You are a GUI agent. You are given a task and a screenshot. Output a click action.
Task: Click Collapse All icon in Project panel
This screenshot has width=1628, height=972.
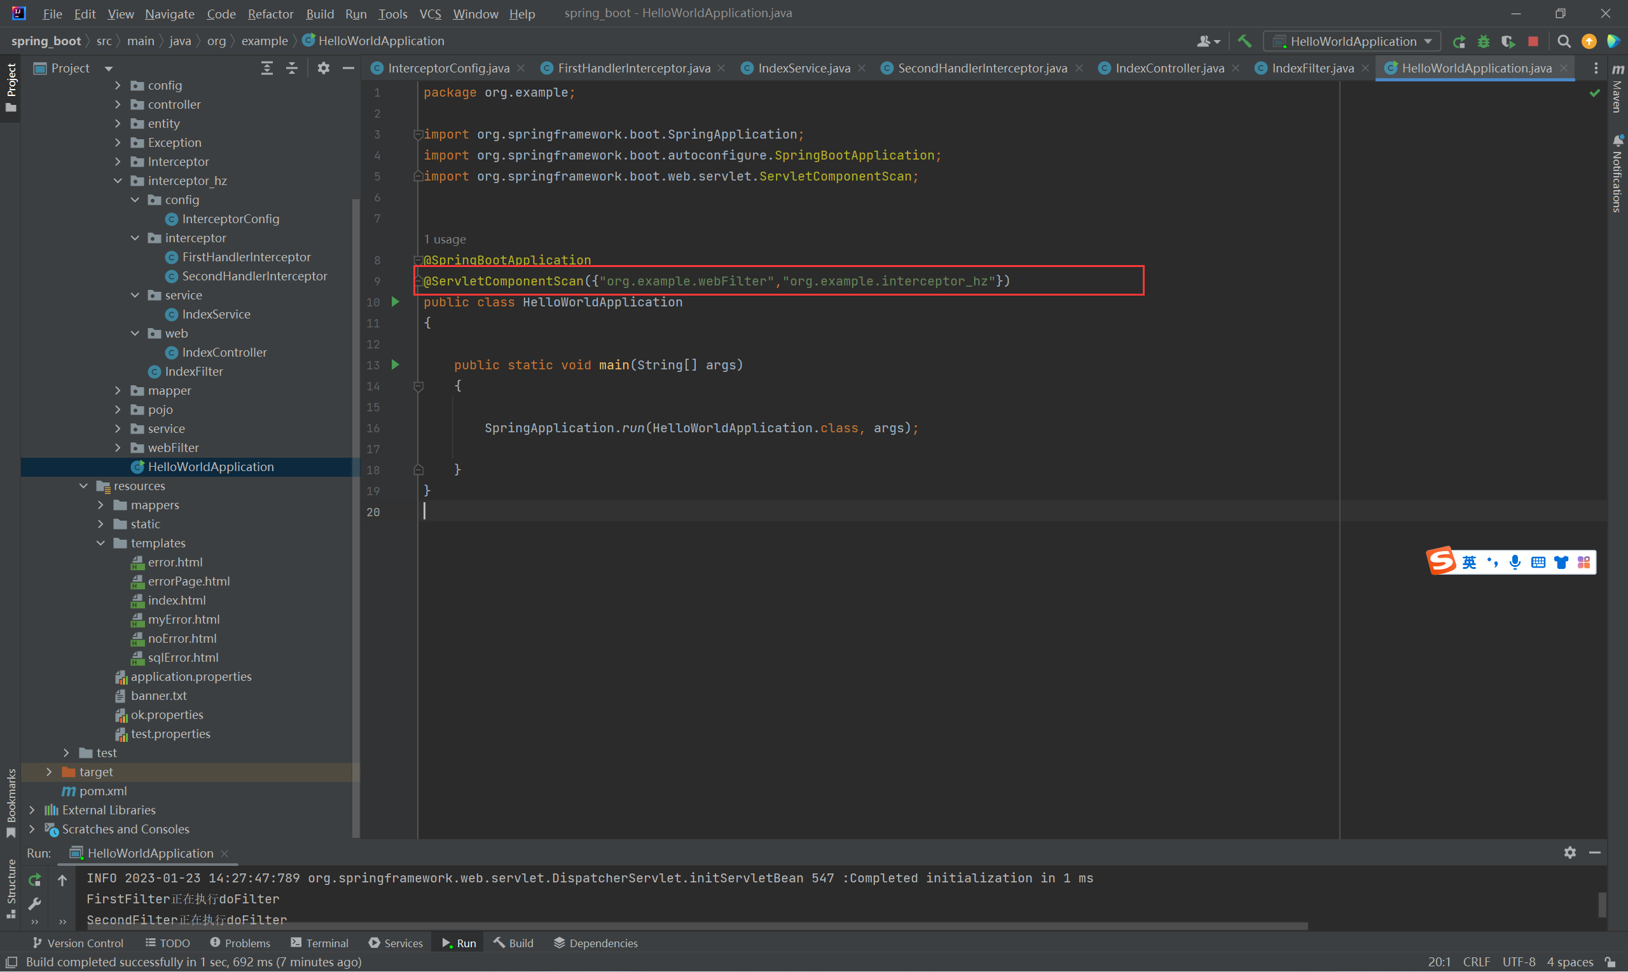tap(292, 68)
